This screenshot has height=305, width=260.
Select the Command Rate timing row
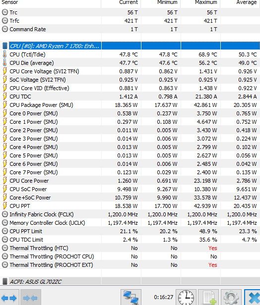(x=130, y=29)
